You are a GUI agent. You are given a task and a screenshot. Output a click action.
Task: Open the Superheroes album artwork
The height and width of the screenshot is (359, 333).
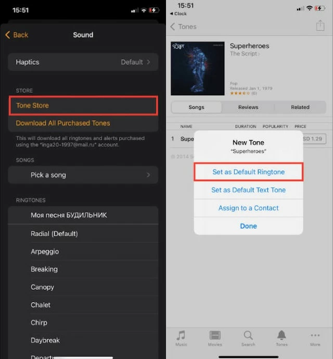point(198,68)
